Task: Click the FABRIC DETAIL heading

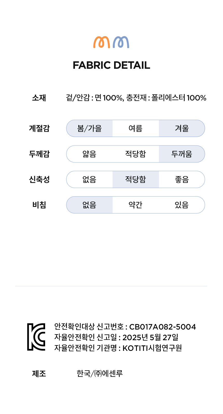Action: coord(111,65)
